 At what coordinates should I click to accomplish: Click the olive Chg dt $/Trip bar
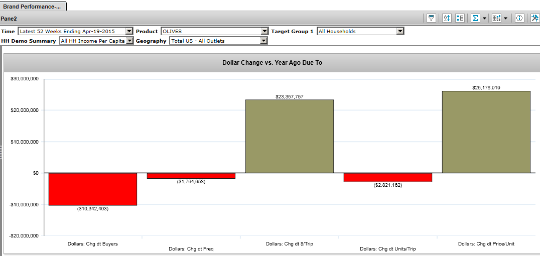click(x=289, y=136)
